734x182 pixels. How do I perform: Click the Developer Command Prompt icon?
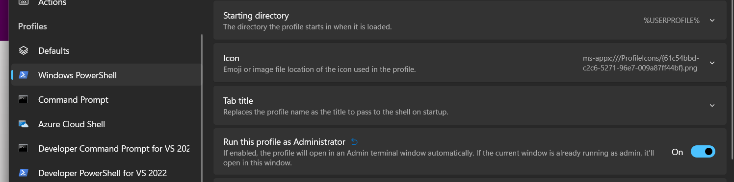24,149
